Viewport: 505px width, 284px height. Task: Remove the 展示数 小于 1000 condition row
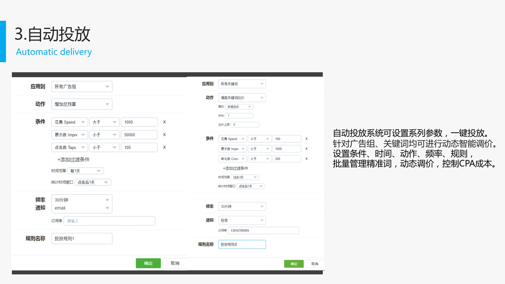coord(307,149)
